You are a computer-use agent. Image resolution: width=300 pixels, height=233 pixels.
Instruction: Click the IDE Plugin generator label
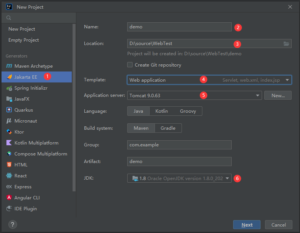click(26, 209)
